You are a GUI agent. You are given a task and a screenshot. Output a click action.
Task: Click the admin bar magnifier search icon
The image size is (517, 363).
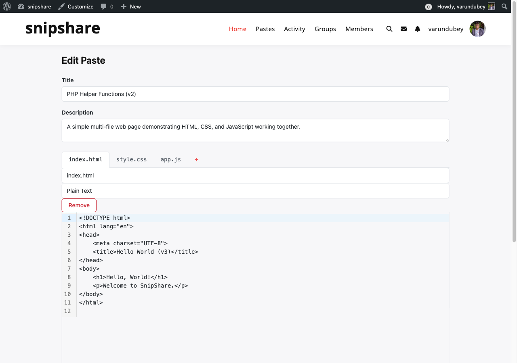[504, 6]
